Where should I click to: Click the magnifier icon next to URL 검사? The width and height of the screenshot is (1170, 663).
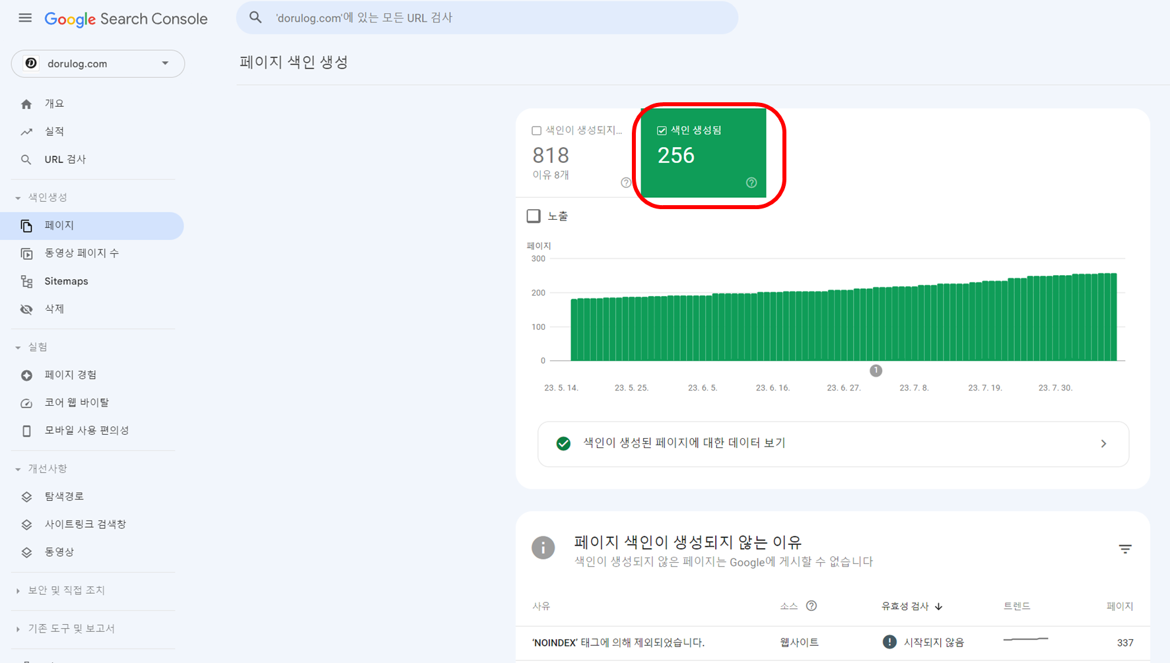[x=26, y=160]
